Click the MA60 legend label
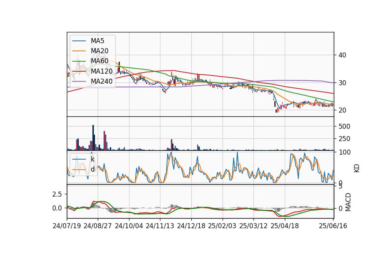The height and width of the screenshot is (266, 371). coord(100,61)
